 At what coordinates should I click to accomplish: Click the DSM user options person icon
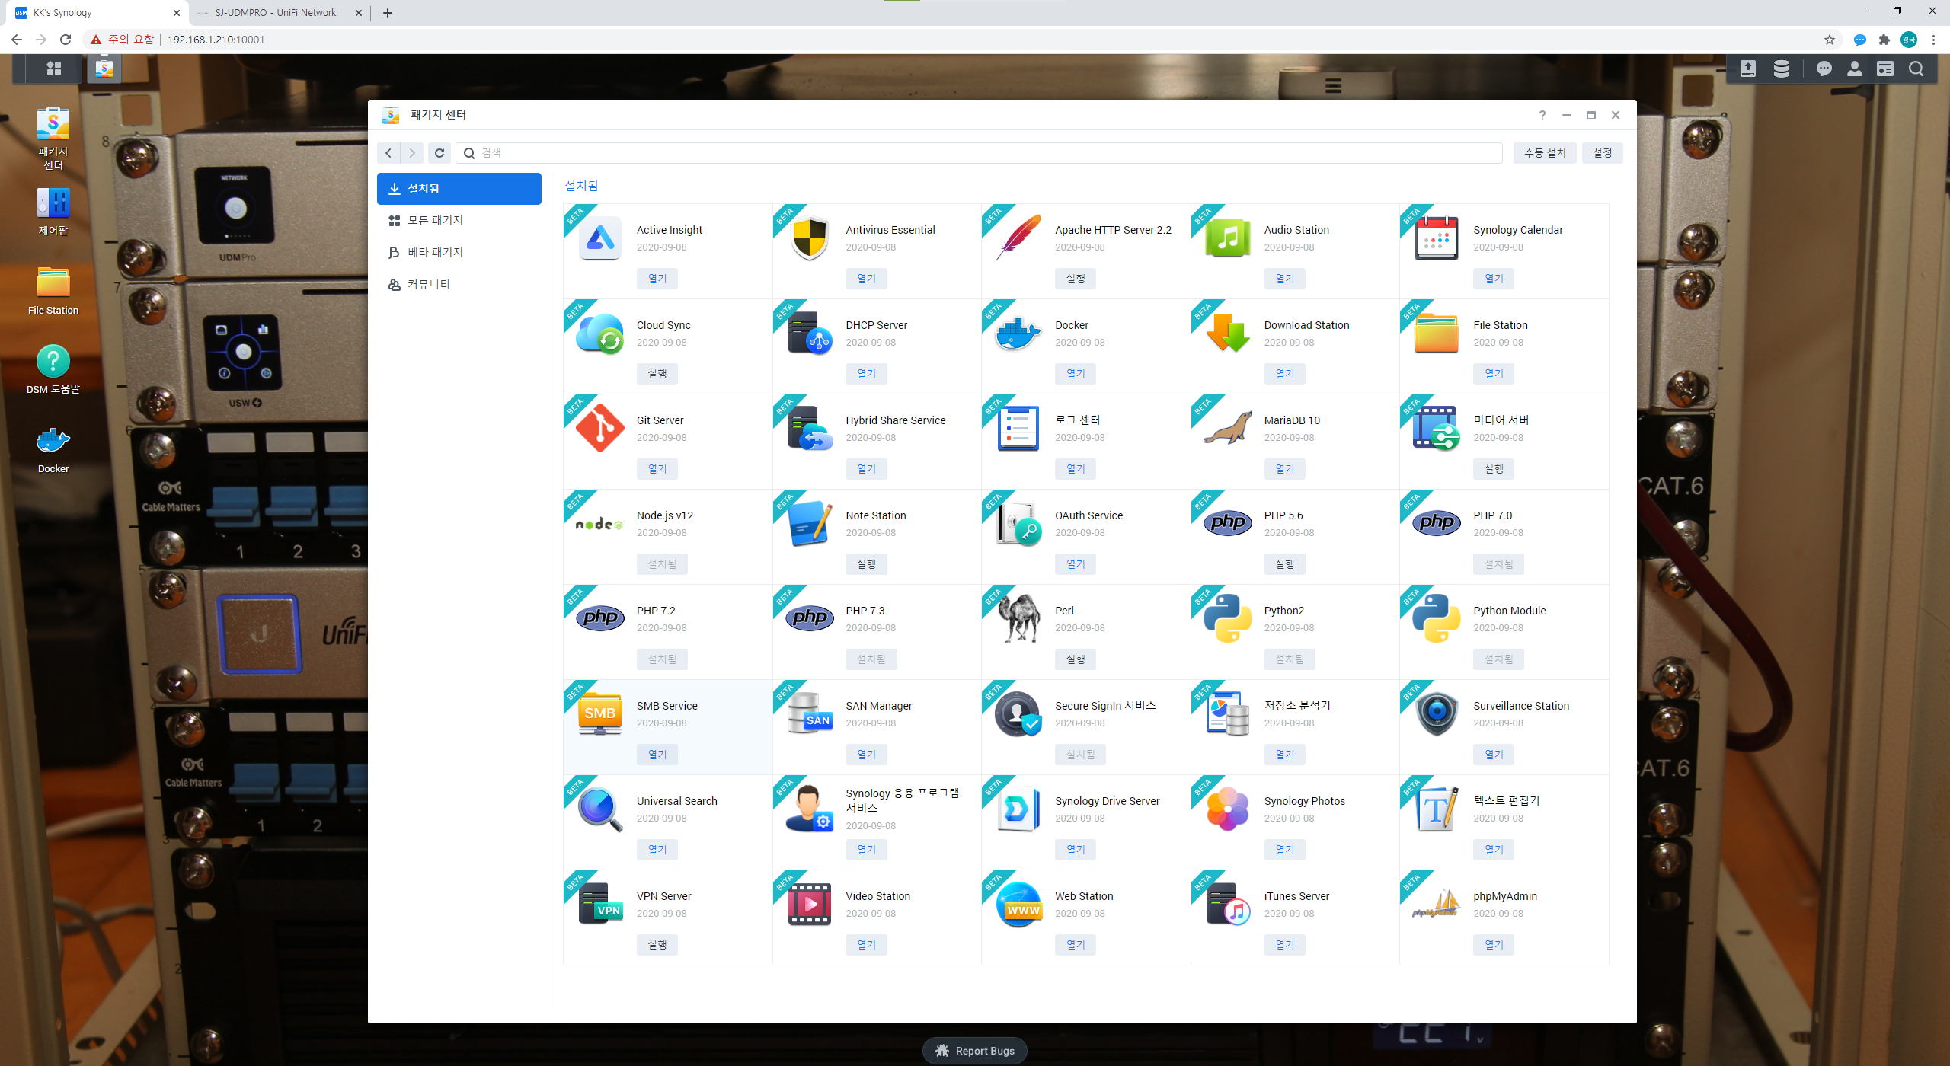[x=1854, y=69]
